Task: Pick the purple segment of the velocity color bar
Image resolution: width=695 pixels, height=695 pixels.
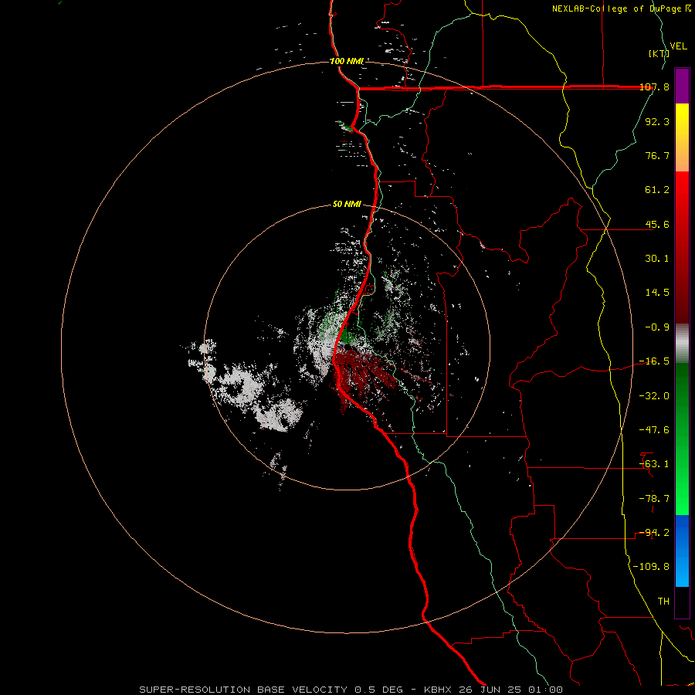Action: [682, 86]
